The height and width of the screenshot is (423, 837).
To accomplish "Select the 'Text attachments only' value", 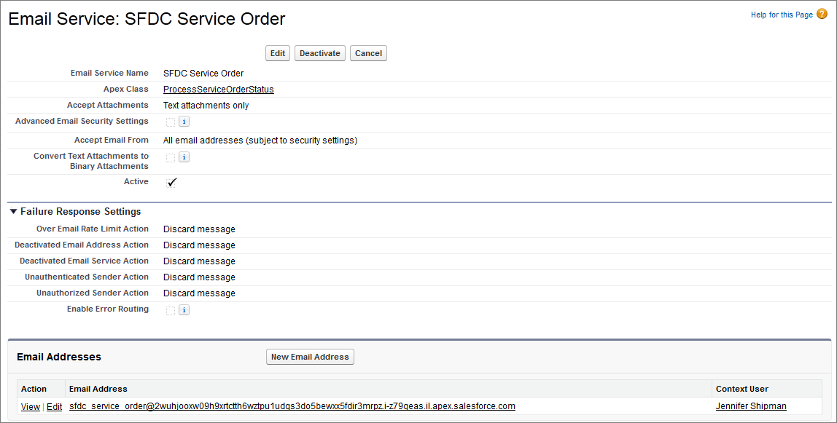I will (206, 106).
